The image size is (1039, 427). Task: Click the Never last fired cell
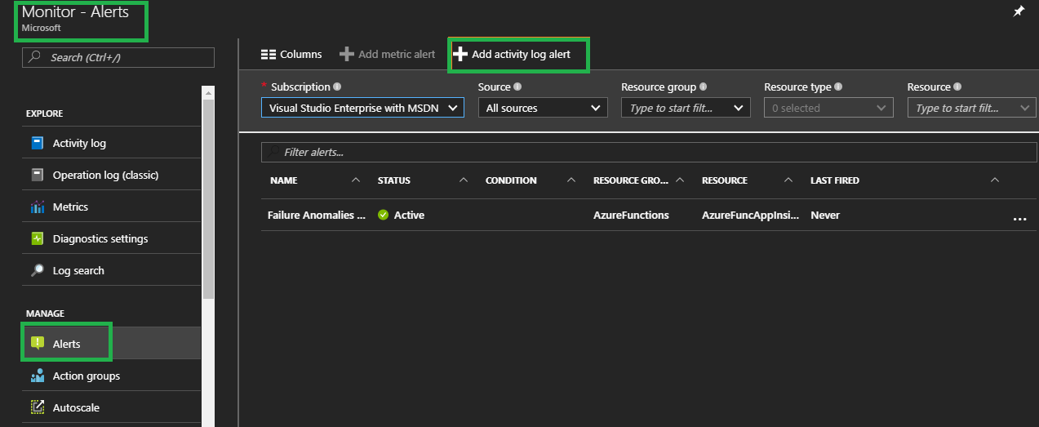[x=825, y=216]
